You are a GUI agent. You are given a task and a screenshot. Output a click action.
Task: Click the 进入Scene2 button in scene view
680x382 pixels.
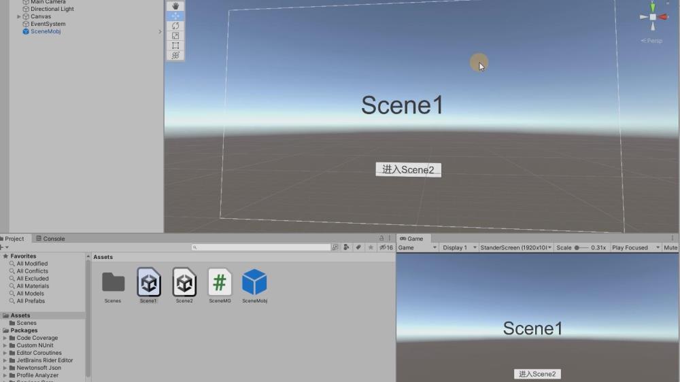408,170
